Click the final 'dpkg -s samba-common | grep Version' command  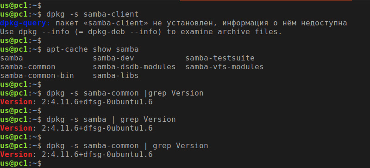point(127,146)
